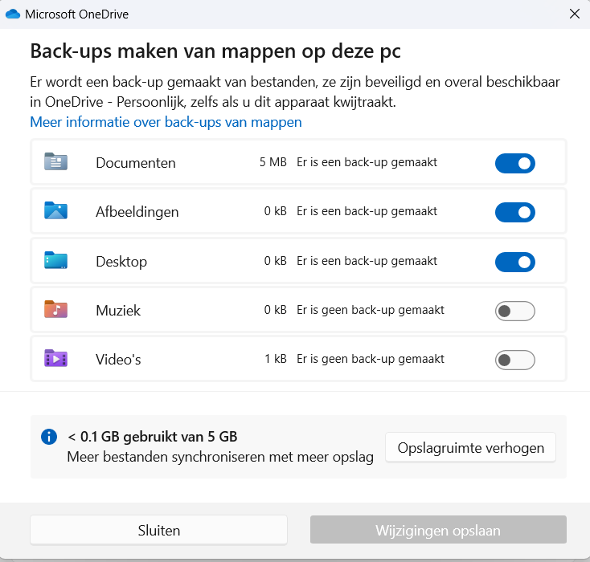
Task: Click the Afbeeldingen pictures folder icon
Action: click(55, 211)
